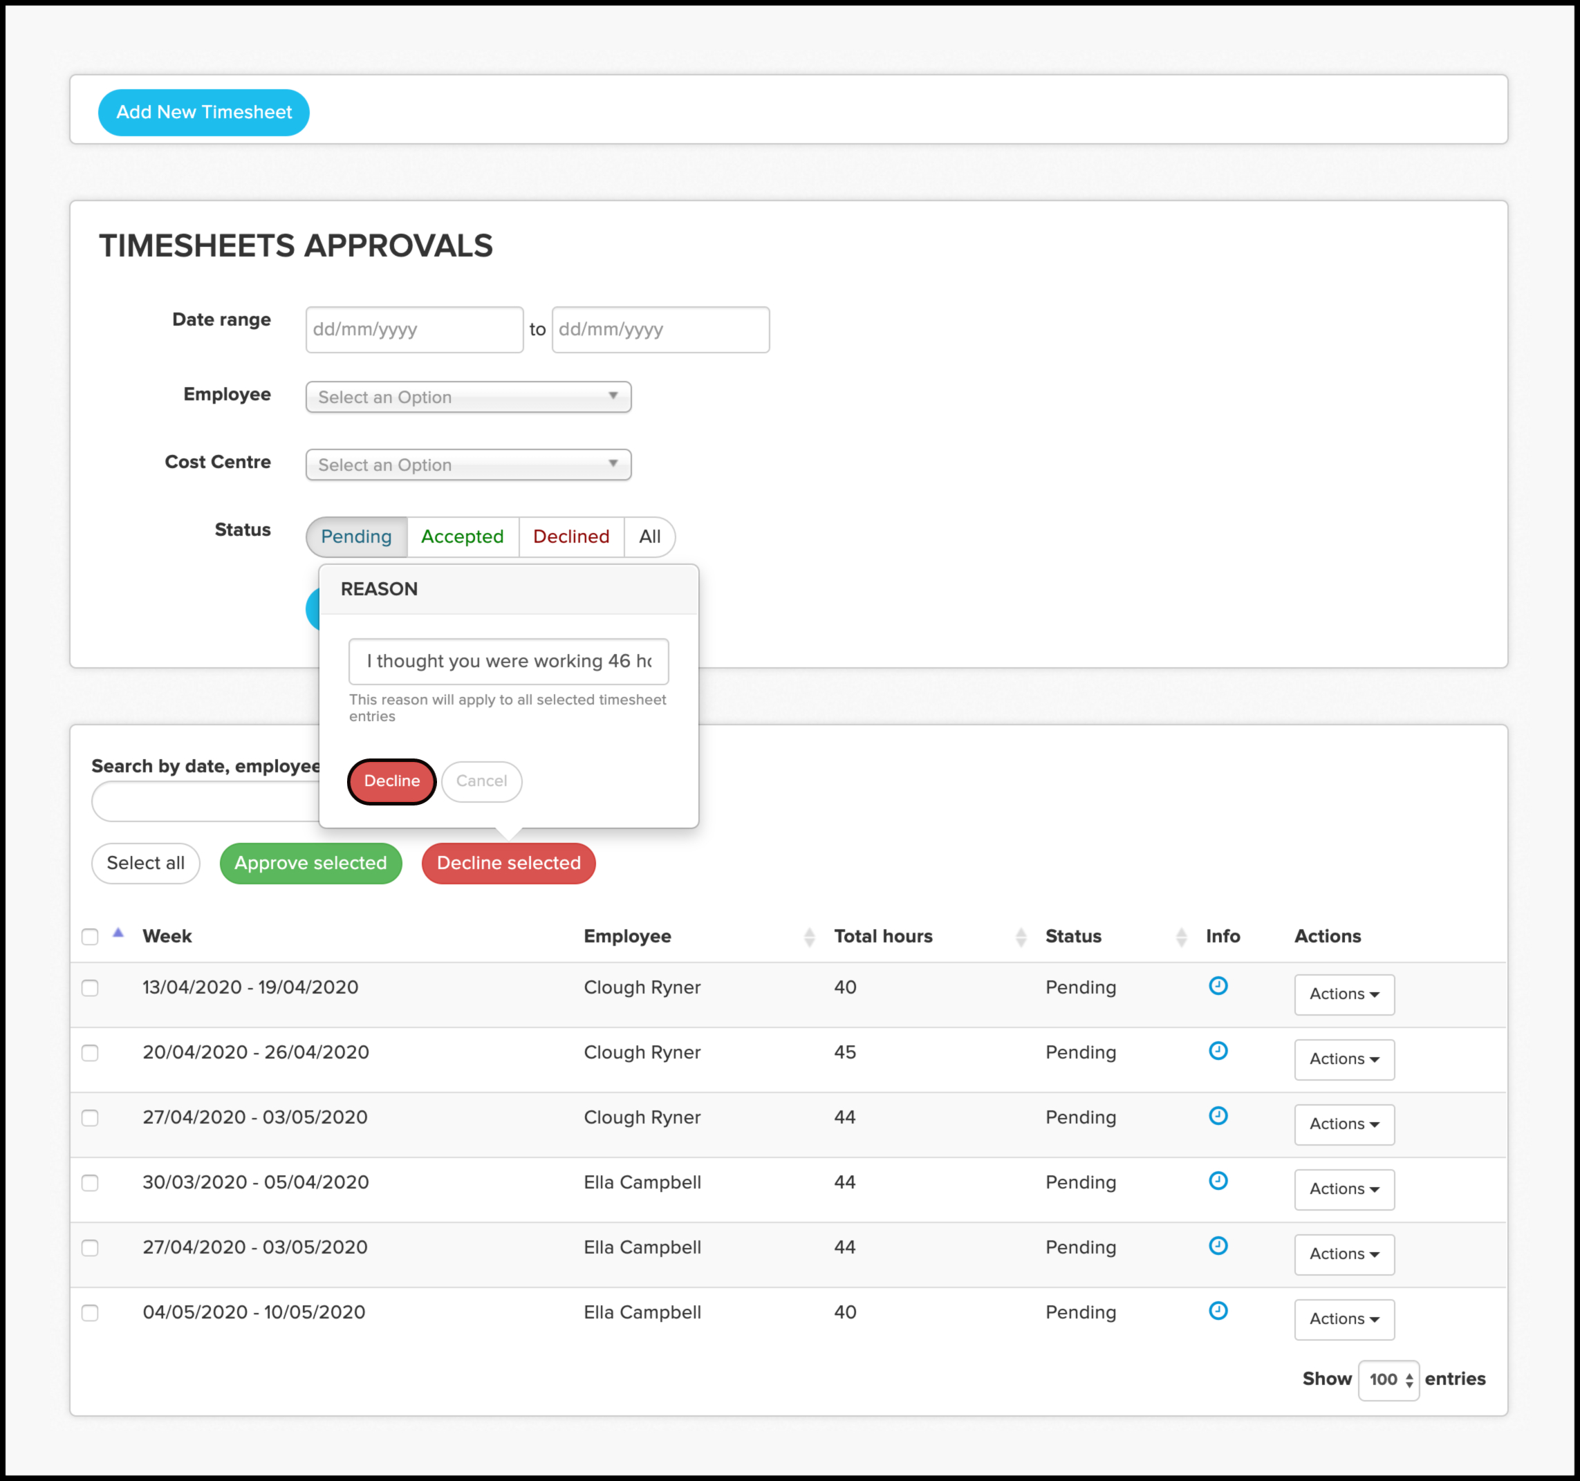This screenshot has width=1580, height=1481.
Task: Sort table by Employee column arrows
Action: click(809, 937)
